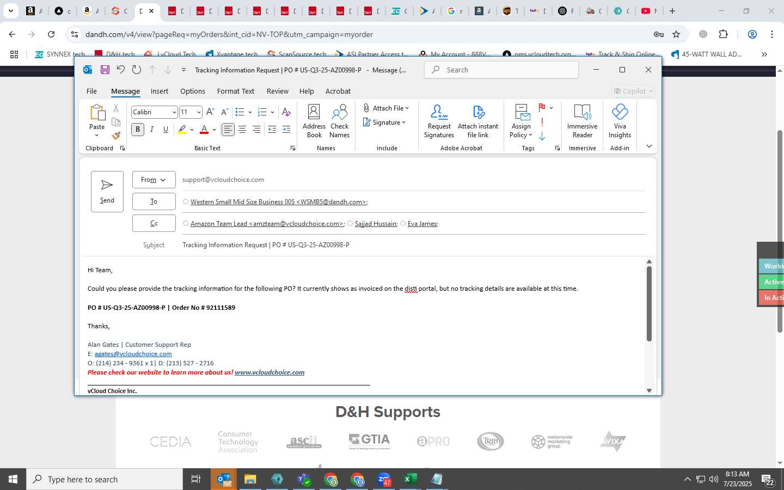Viewport: 784px width, 490px height.
Task: Open the File tab
Action: [x=91, y=91]
